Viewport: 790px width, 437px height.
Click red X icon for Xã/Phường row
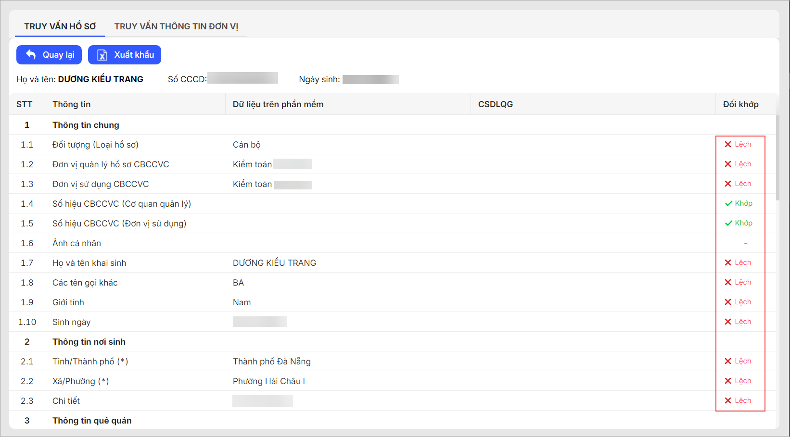(x=728, y=381)
